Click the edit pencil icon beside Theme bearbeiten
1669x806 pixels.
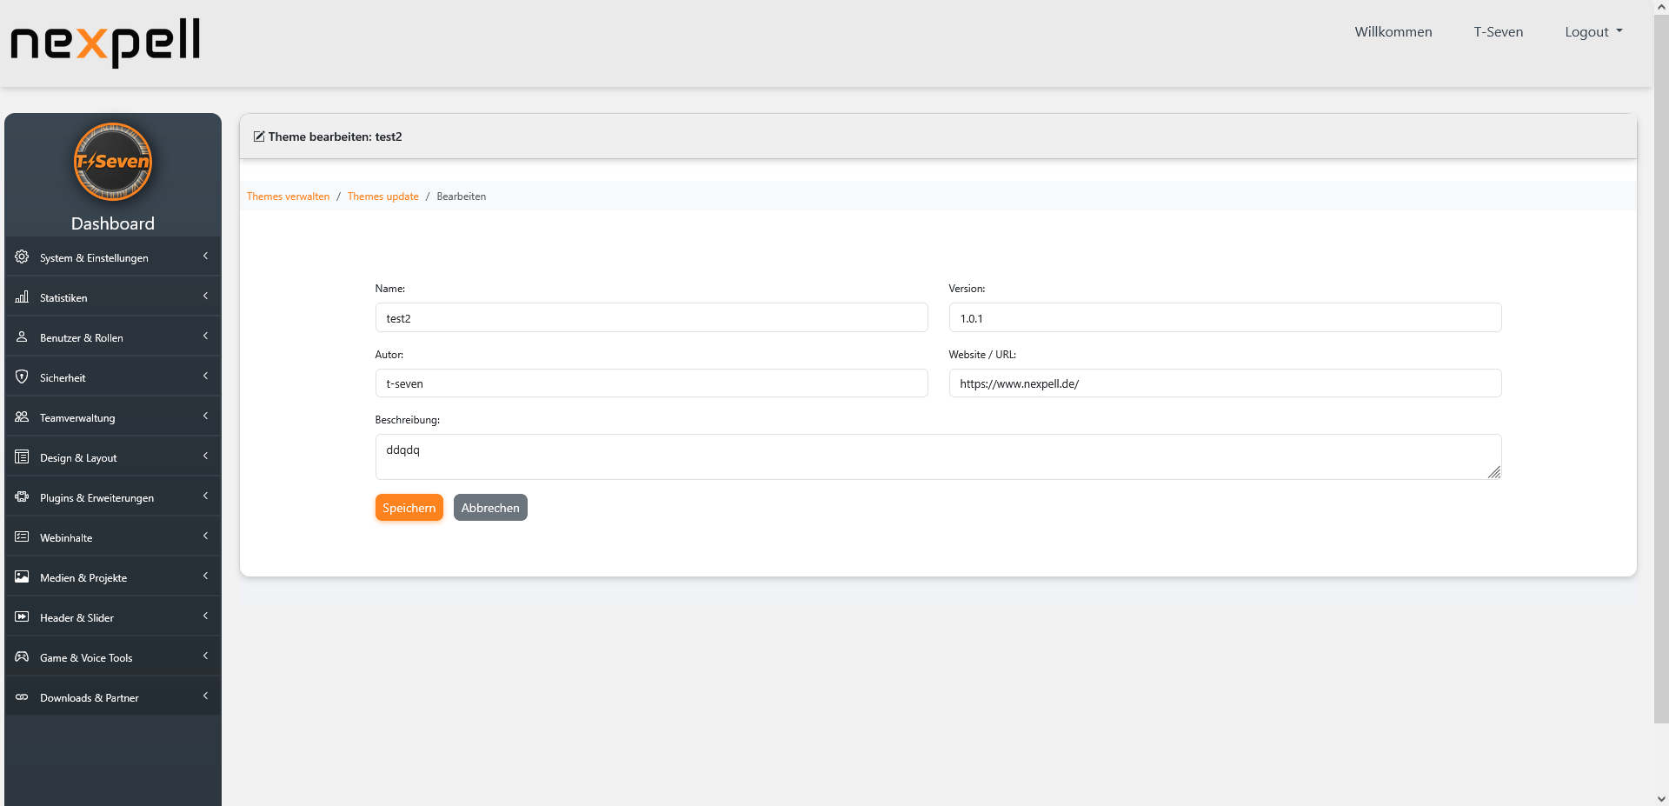point(257,136)
